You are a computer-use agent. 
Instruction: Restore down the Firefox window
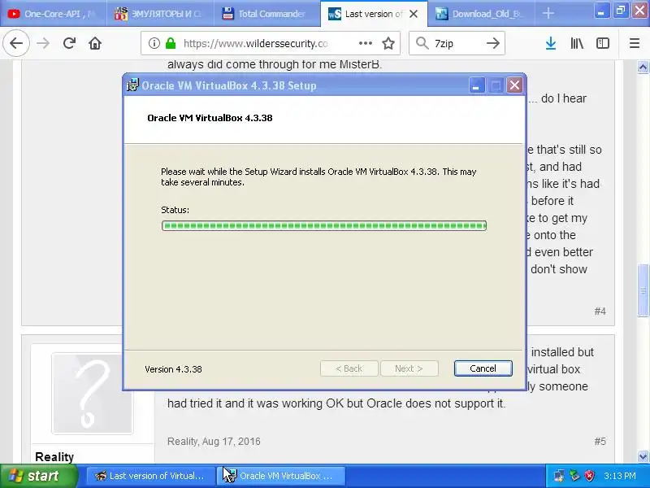(621, 11)
